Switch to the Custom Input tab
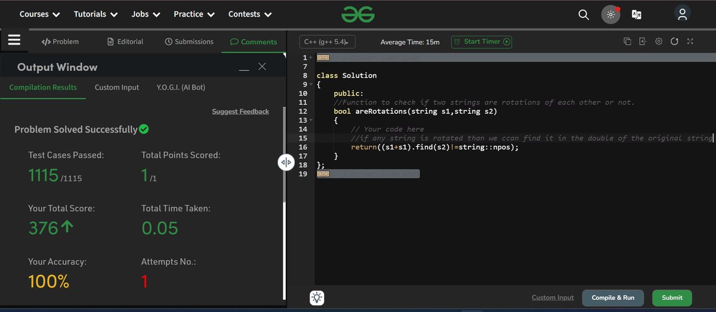The height and width of the screenshot is (312, 716). (x=117, y=87)
